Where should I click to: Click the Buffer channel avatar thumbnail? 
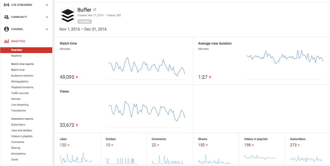click(x=67, y=15)
